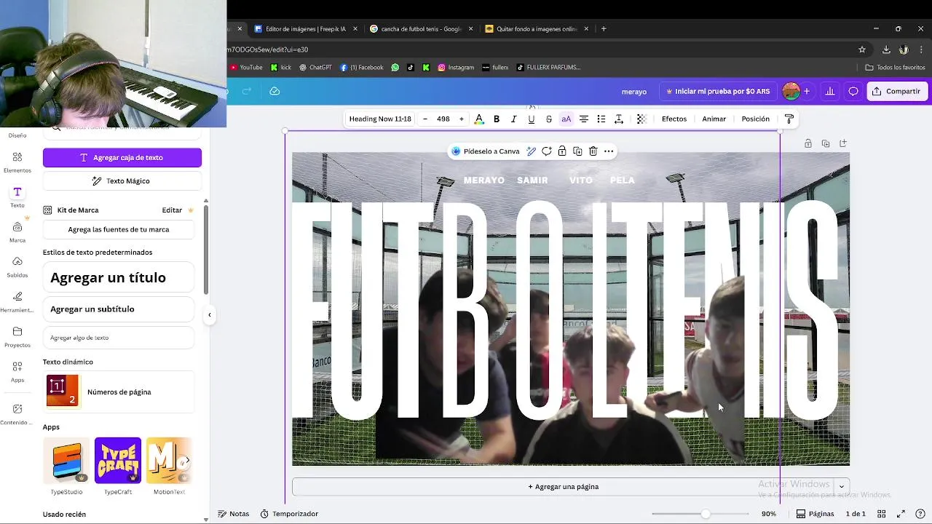Open the 90% zoom level menu

click(x=769, y=514)
